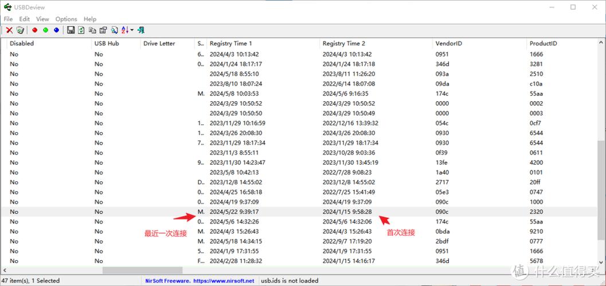
Task: Sort by the Registry Time 1 column header
Action: coord(263,43)
